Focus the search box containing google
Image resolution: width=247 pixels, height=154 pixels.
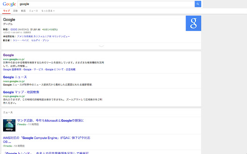[106, 4]
